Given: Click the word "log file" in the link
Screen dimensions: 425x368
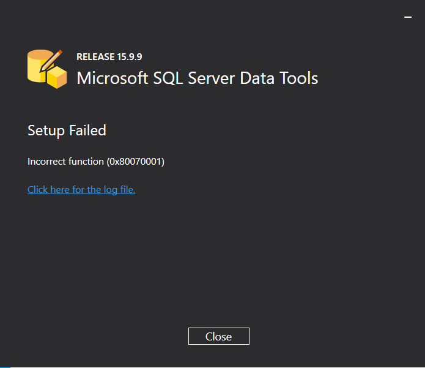Looking at the screenshot, I should 119,190.
